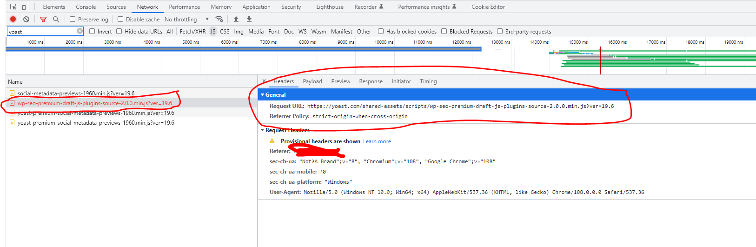
Task: Open the Application panel
Action: click(256, 7)
